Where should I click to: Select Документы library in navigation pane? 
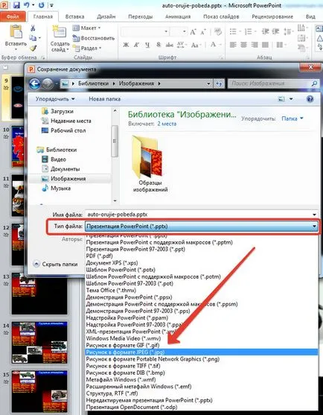[x=61, y=169]
